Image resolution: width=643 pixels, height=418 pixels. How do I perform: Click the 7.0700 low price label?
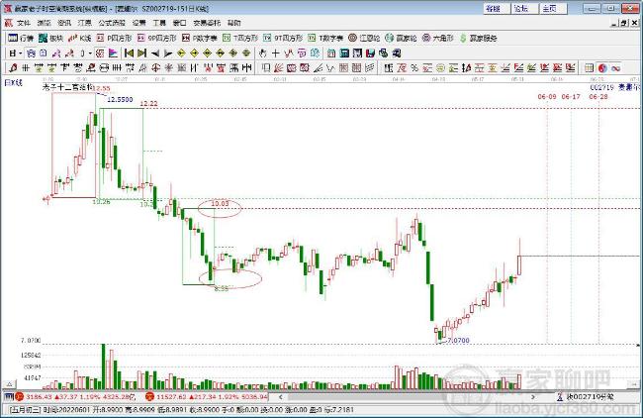tap(459, 341)
